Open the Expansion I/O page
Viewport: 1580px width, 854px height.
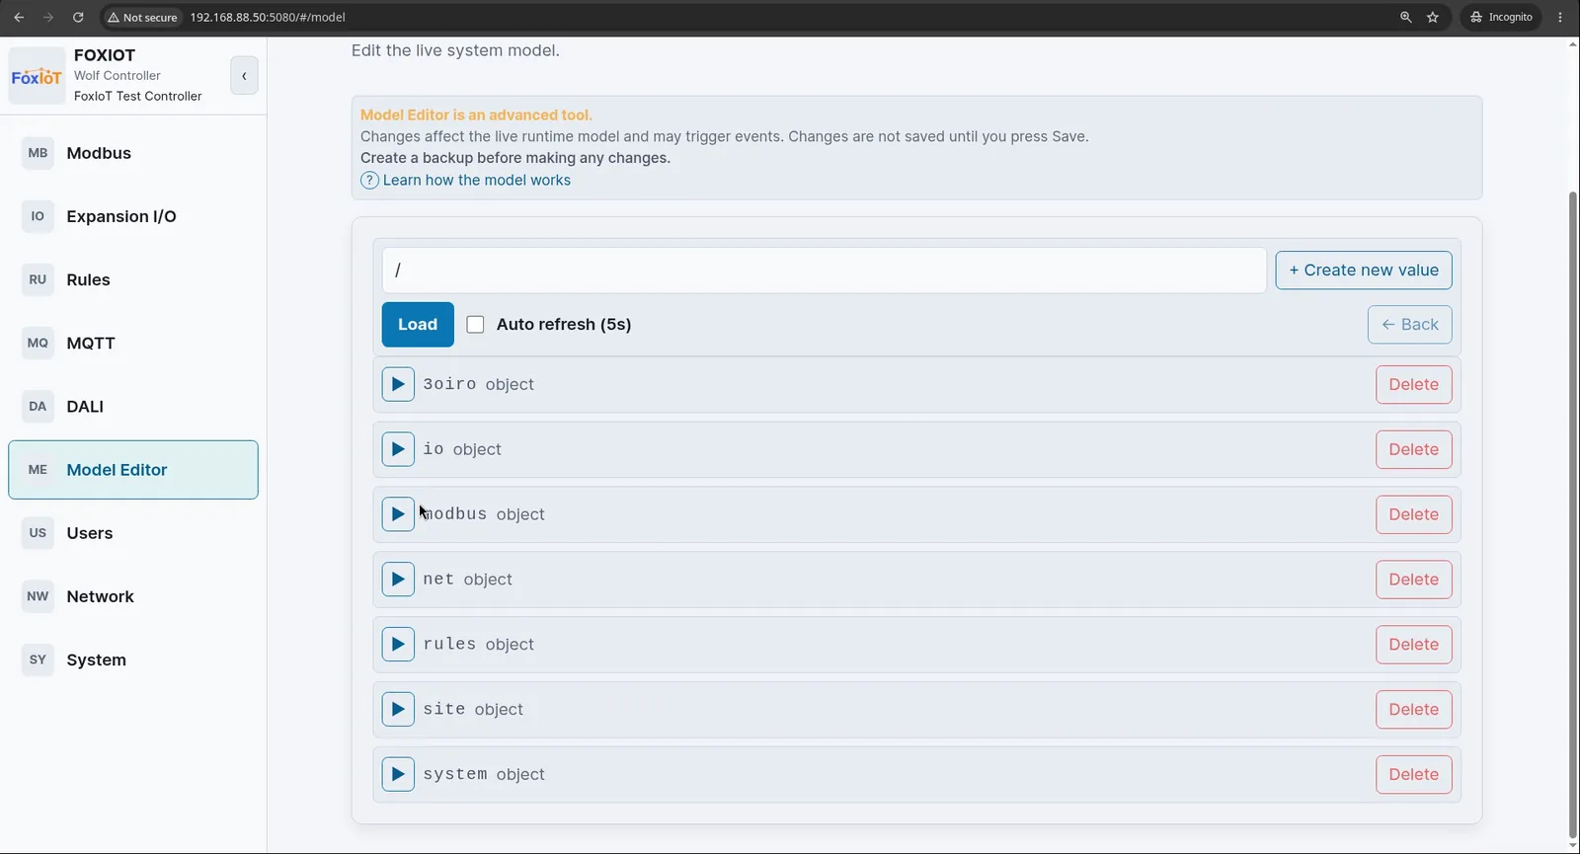(133, 216)
